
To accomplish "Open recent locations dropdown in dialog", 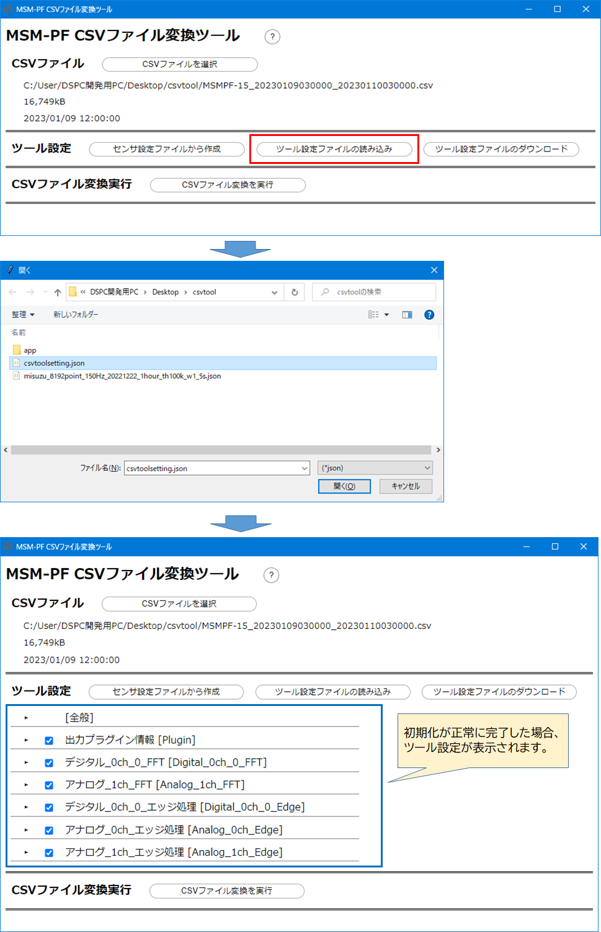I will pyautogui.click(x=45, y=292).
